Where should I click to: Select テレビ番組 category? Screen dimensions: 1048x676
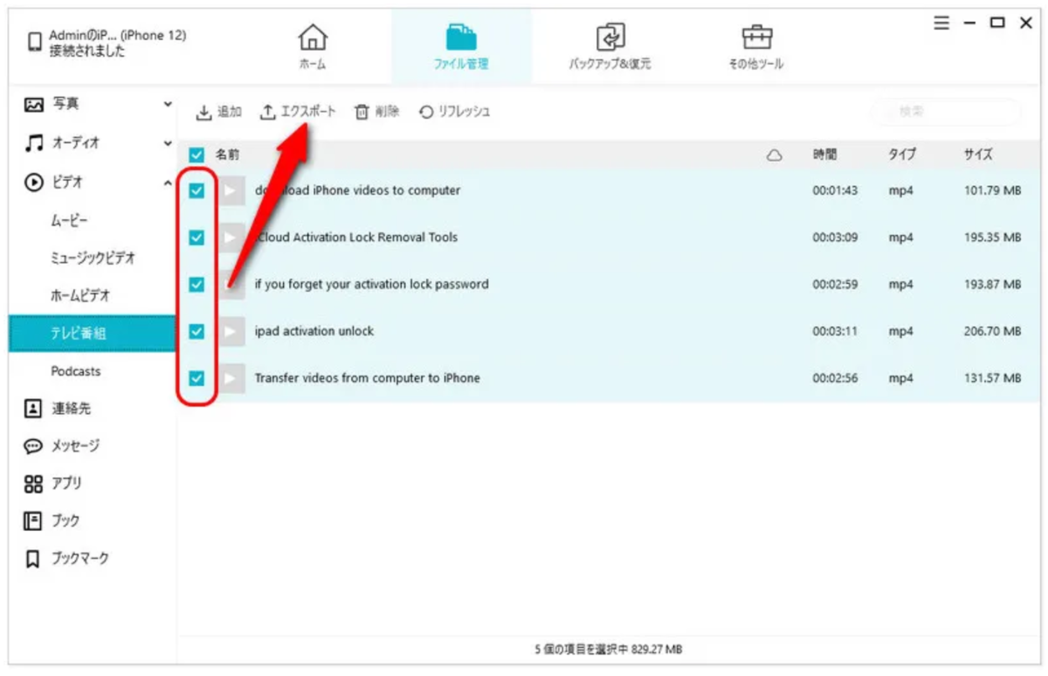click(x=92, y=334)
